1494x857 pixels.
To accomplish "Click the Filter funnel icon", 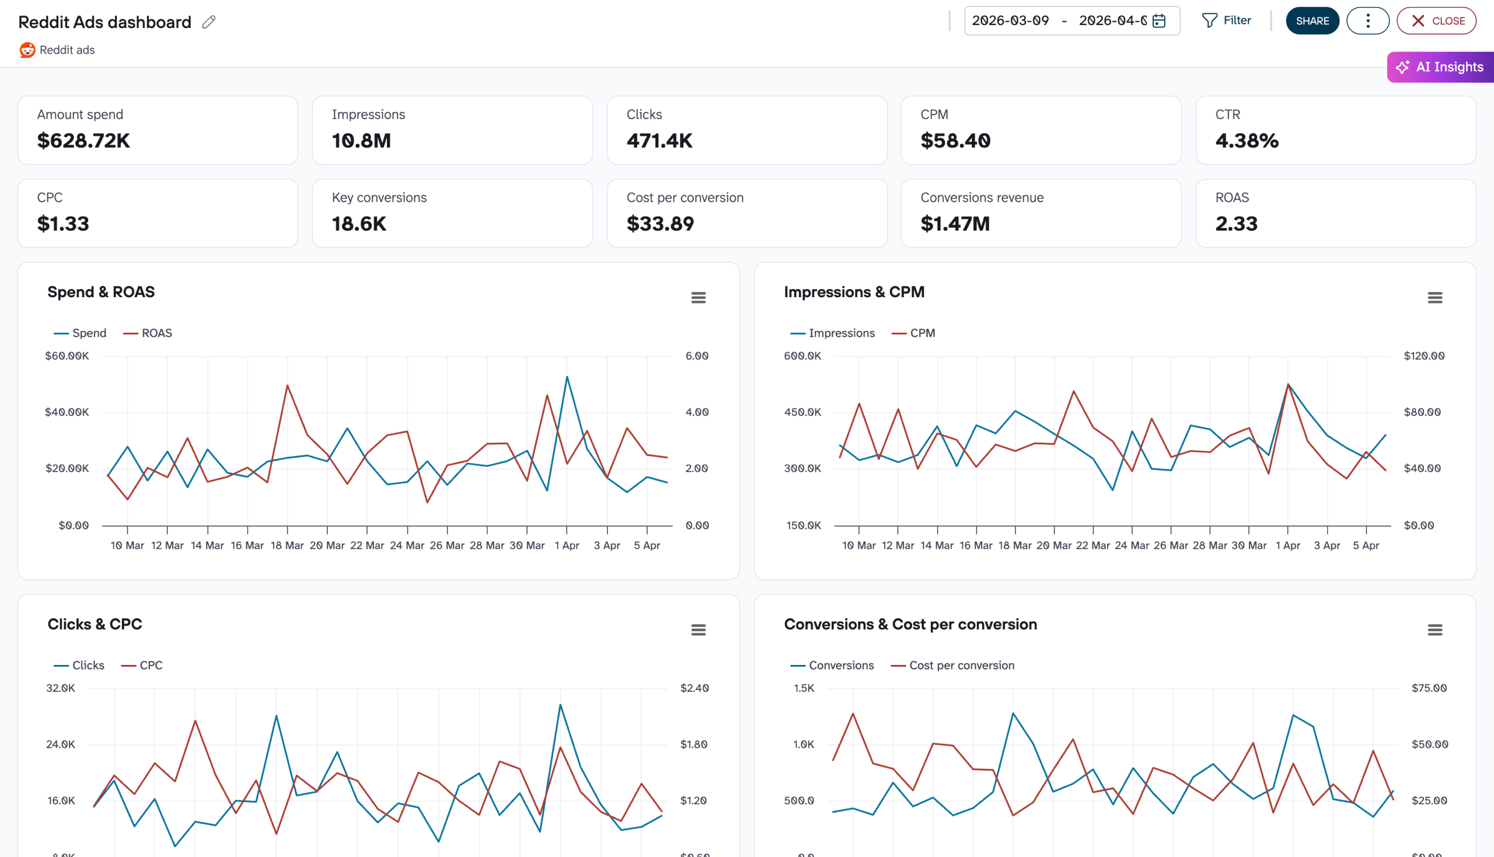I will coord(1209,20).
